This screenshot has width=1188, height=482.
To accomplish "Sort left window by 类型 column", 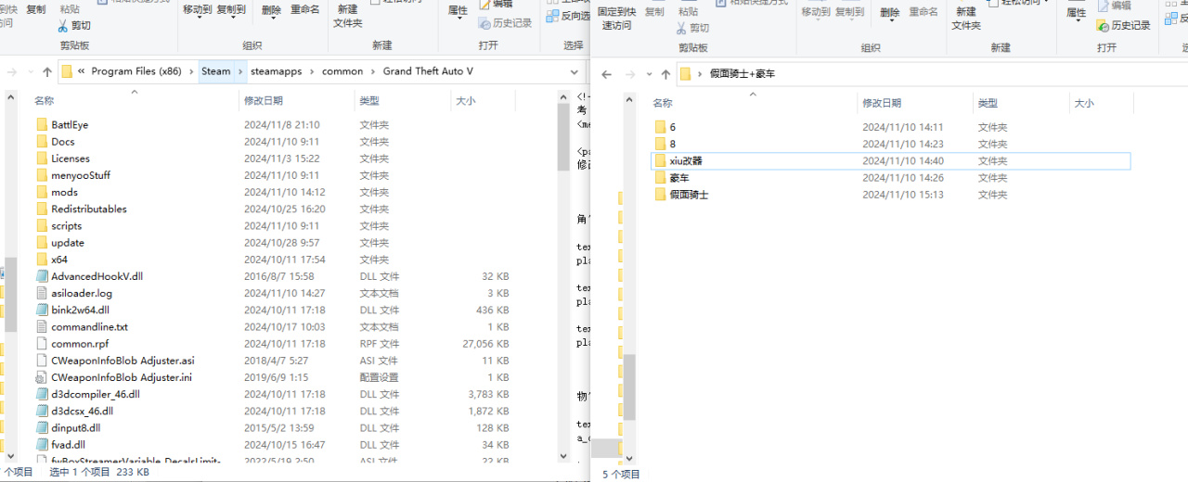I will click(x=368, y=100).
